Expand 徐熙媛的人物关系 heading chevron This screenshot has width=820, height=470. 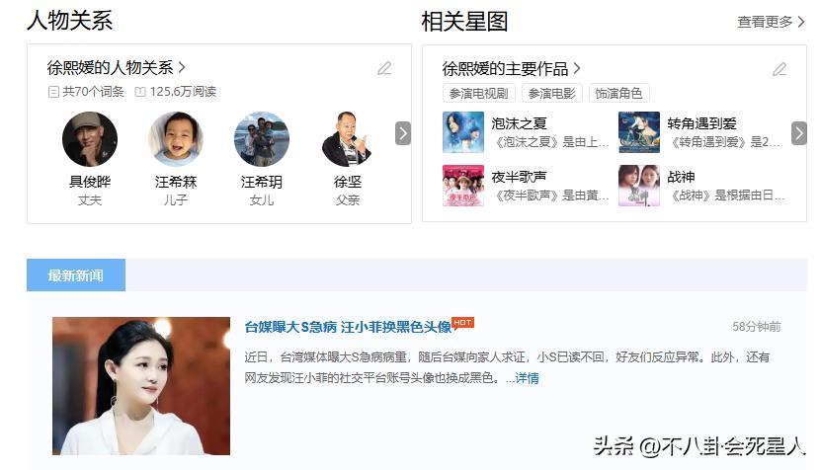click(x=182, y=67)
